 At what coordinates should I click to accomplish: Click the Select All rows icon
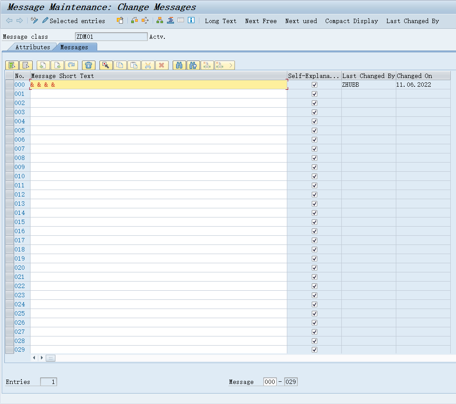(x=12, y=65)
